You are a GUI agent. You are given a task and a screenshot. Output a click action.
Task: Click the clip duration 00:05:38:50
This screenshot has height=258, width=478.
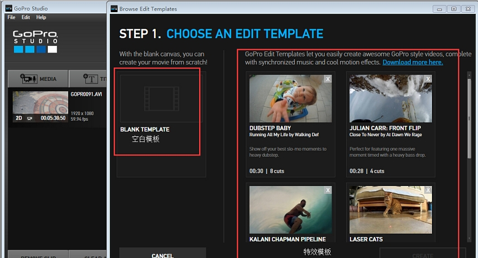coord(53,118)
